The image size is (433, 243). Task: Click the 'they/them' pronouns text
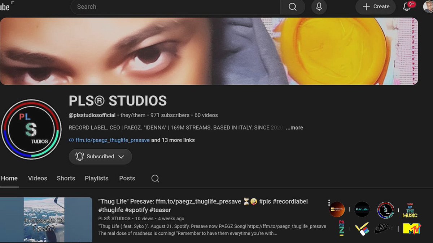tap(133, 115)
